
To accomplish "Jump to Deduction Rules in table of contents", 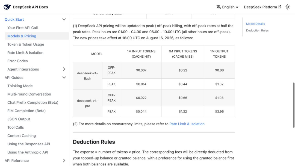I will tap(257, 31).
